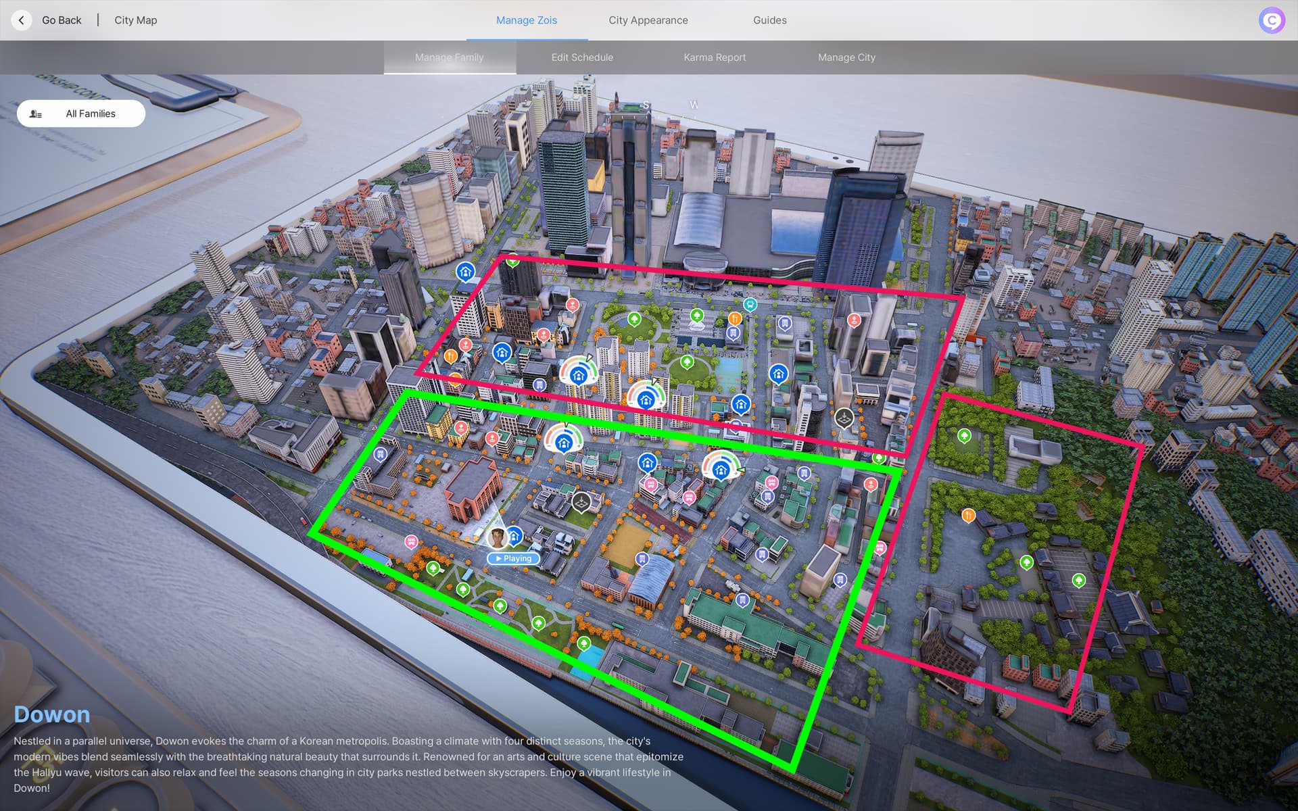Click the teal bus stop map pin
This screenshot has width=1298, height=811.
point(750,304)
